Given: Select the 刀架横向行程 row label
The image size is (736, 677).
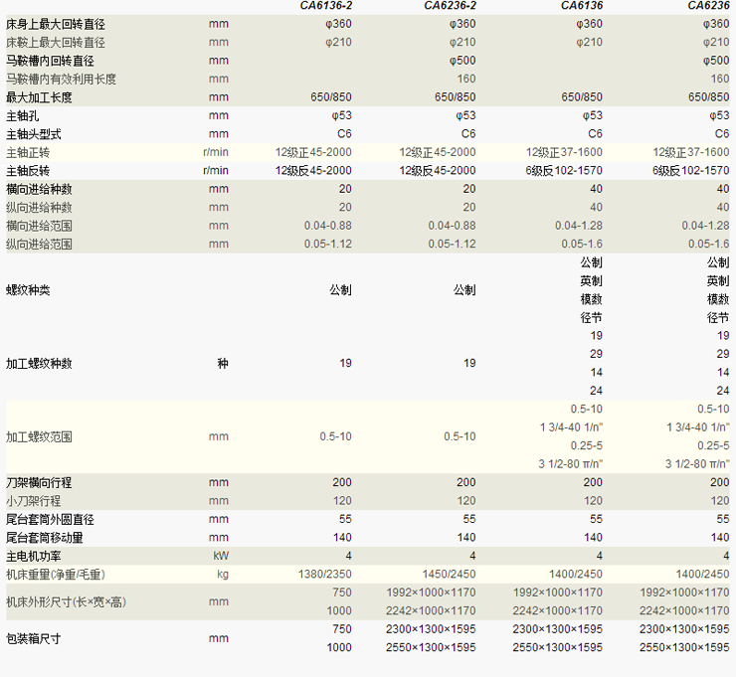Looking at the screenshot, I should (x=39, y=482).
